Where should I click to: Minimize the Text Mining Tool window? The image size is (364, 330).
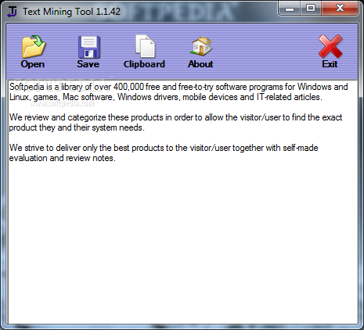click(290, 9)
